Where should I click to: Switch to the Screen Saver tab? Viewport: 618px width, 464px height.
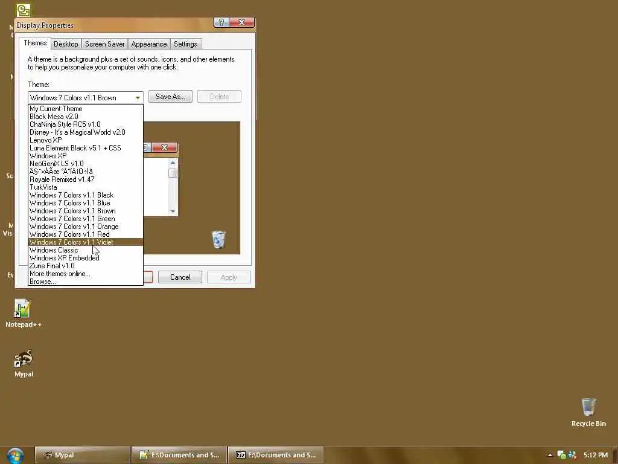[x=104, y=43]
